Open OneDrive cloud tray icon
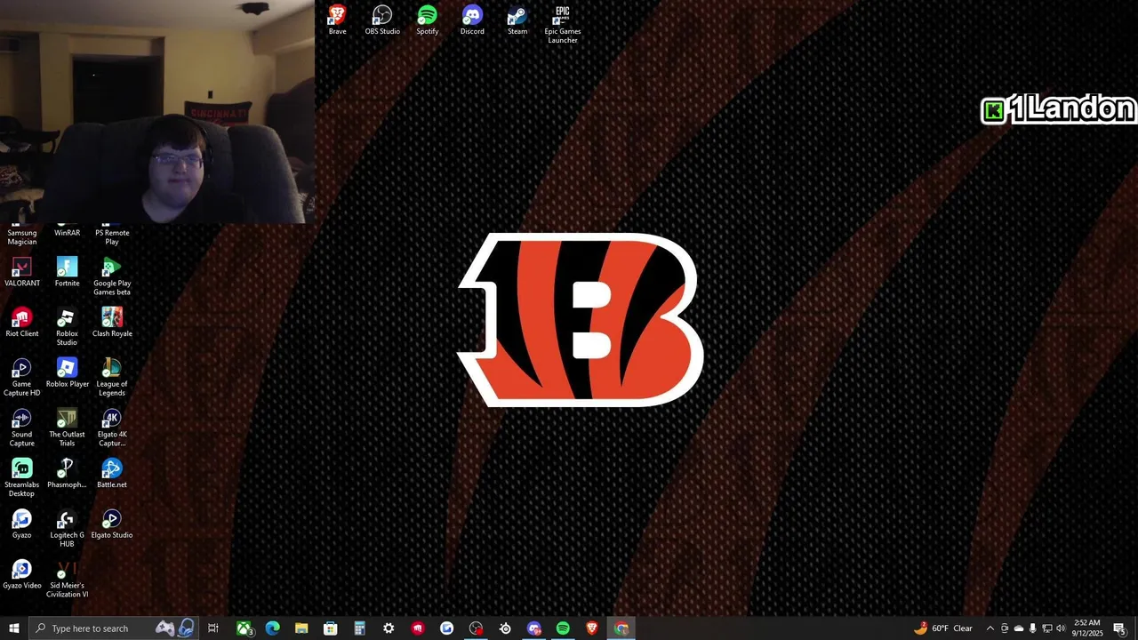 [x=1019, y=628]
